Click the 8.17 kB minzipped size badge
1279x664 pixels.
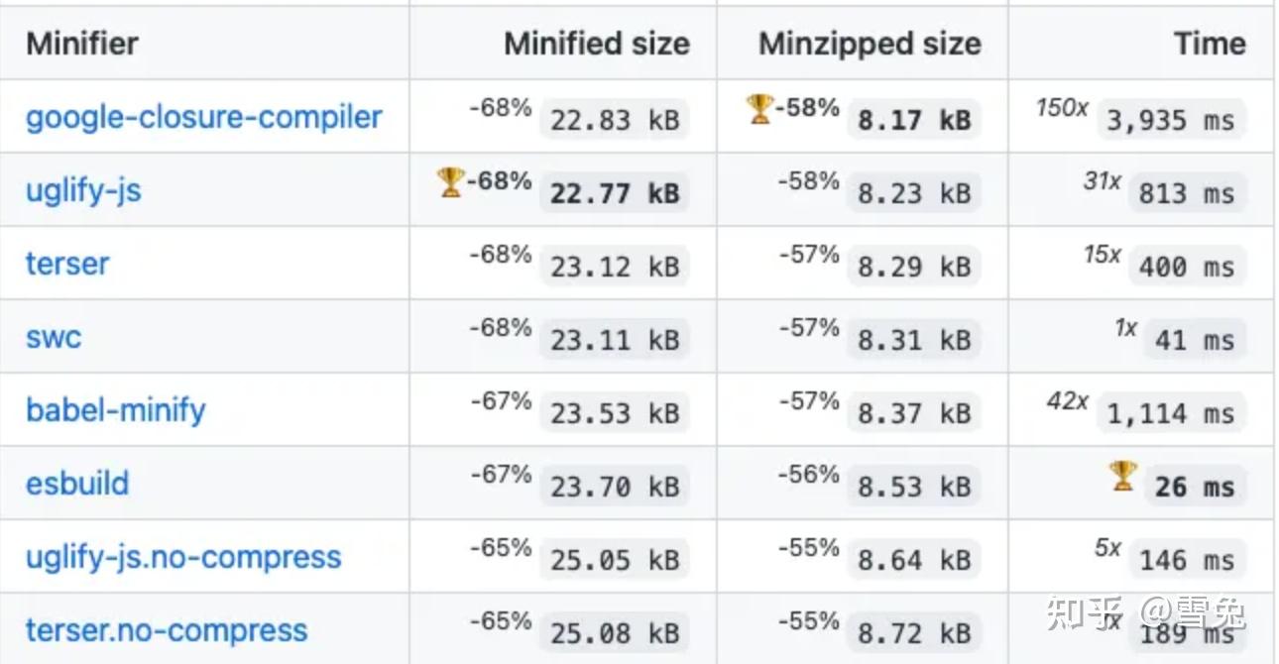[914, 120]
